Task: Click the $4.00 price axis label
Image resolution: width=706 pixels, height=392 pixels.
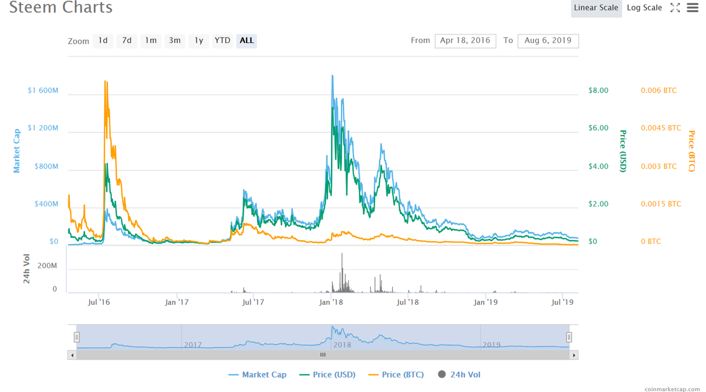Action: coord(598,166)
